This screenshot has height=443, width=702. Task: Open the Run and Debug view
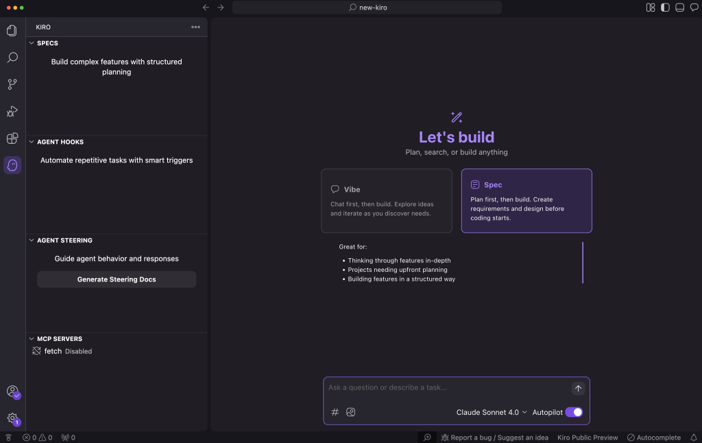12,112
